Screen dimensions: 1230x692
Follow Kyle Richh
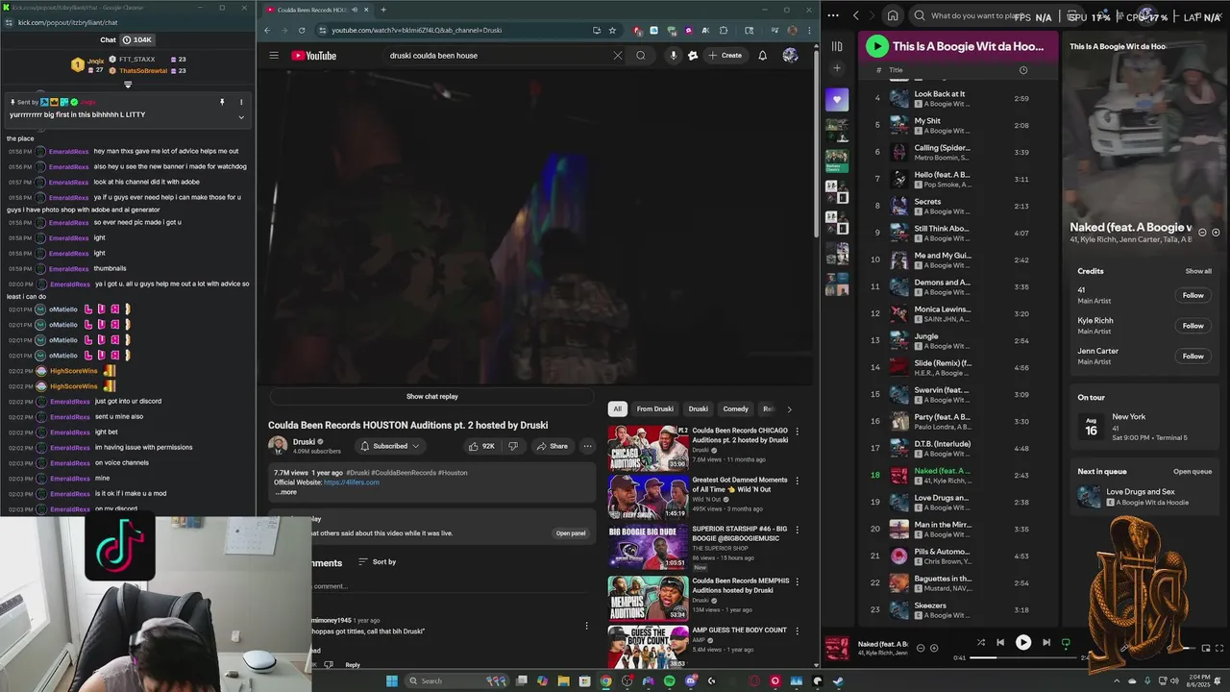click(1193, 326)
